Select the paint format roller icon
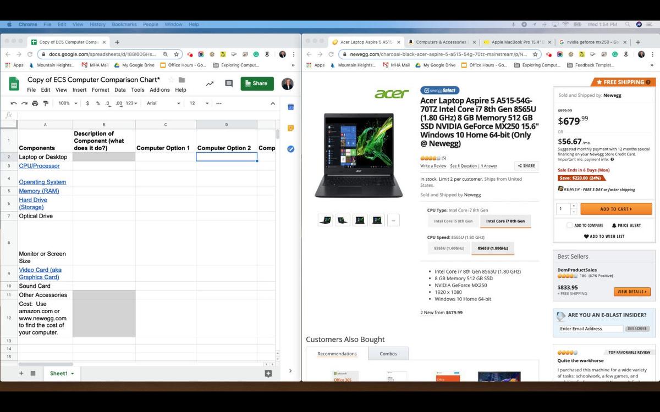Screen dimensions: 660x412 click(46, 103)
